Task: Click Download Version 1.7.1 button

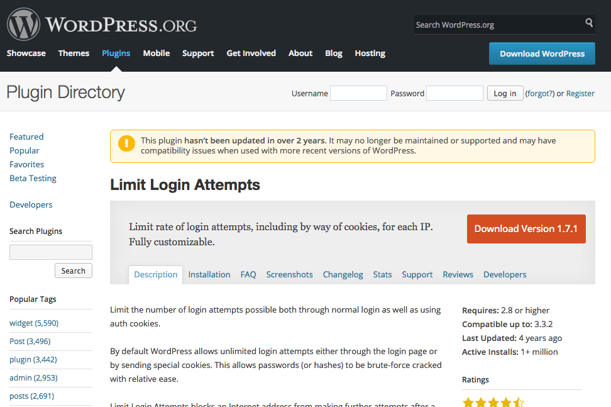Action: (x=526, y=229)
